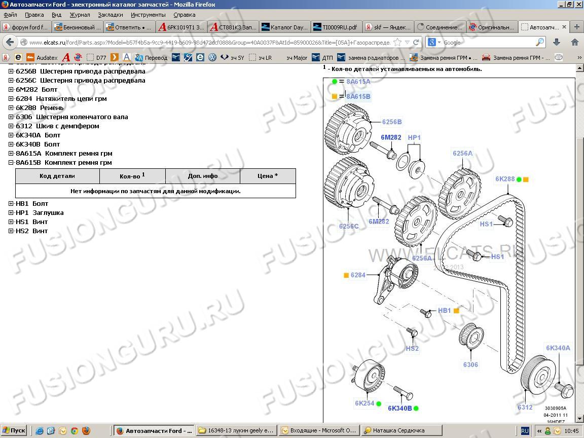The height and width of the screenshot is (438, 584).
Task: Open the Справка menu
Action: tap(185, 15)
